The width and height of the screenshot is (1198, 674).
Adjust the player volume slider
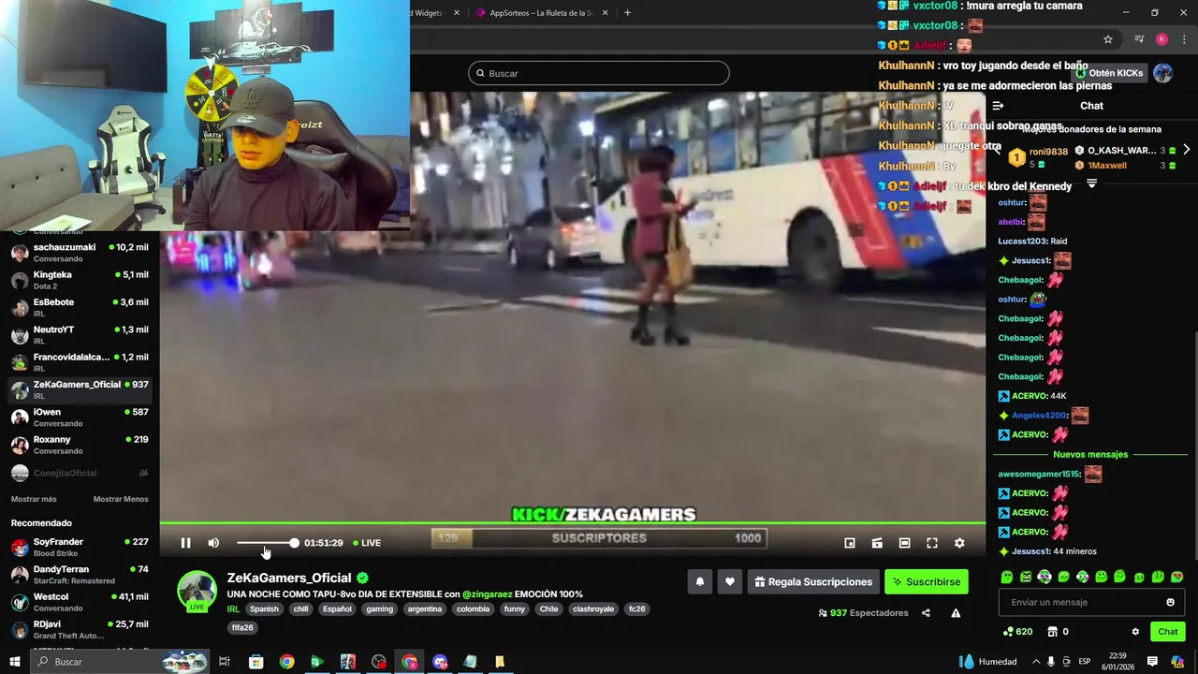(x=267, y=543)
